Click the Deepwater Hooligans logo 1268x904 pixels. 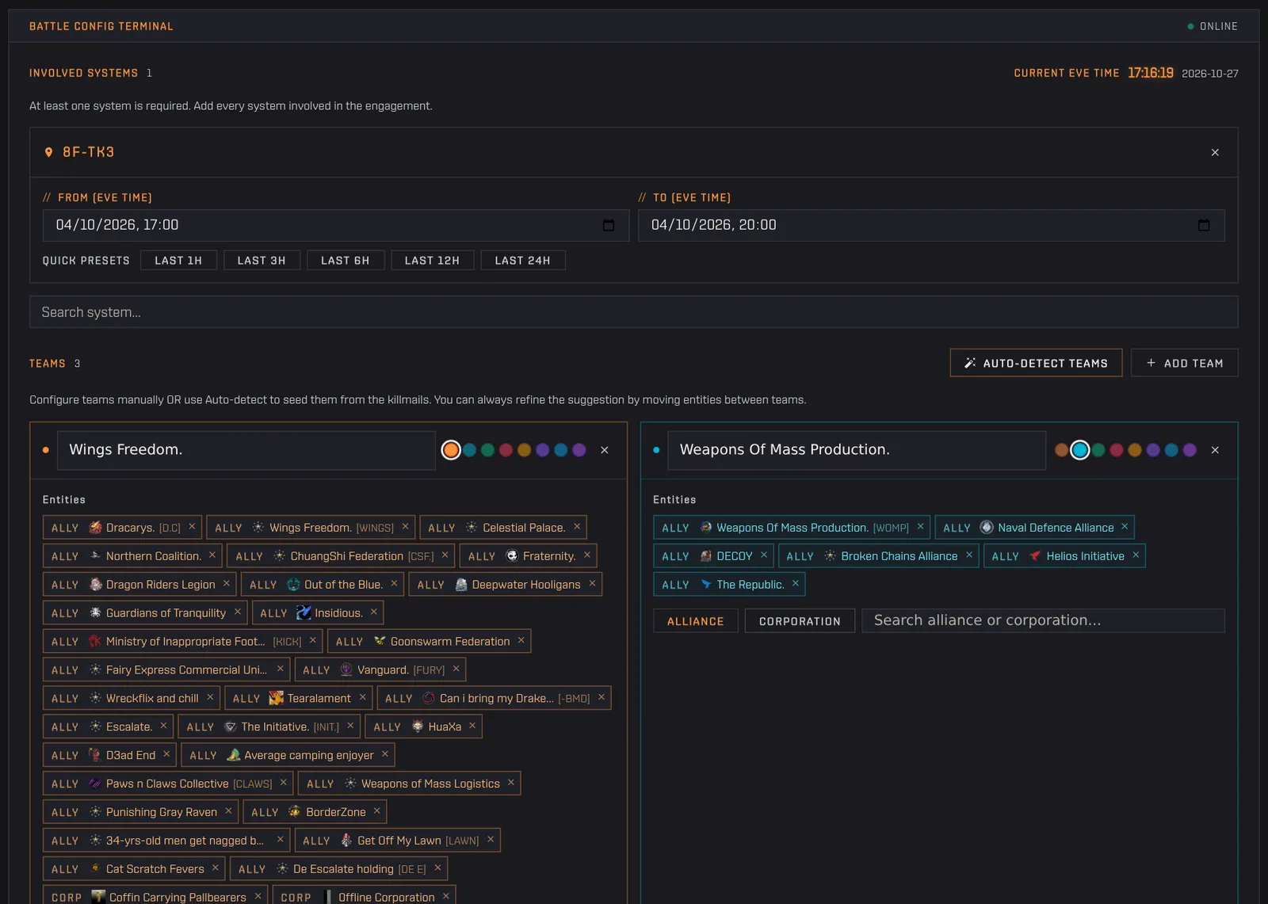[x=461, y=584]
